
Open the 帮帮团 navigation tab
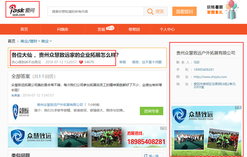tap(134, 29)
